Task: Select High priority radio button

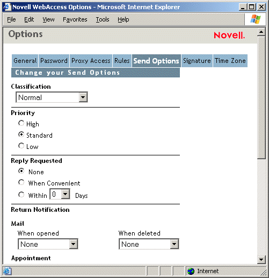Action: 21,123
